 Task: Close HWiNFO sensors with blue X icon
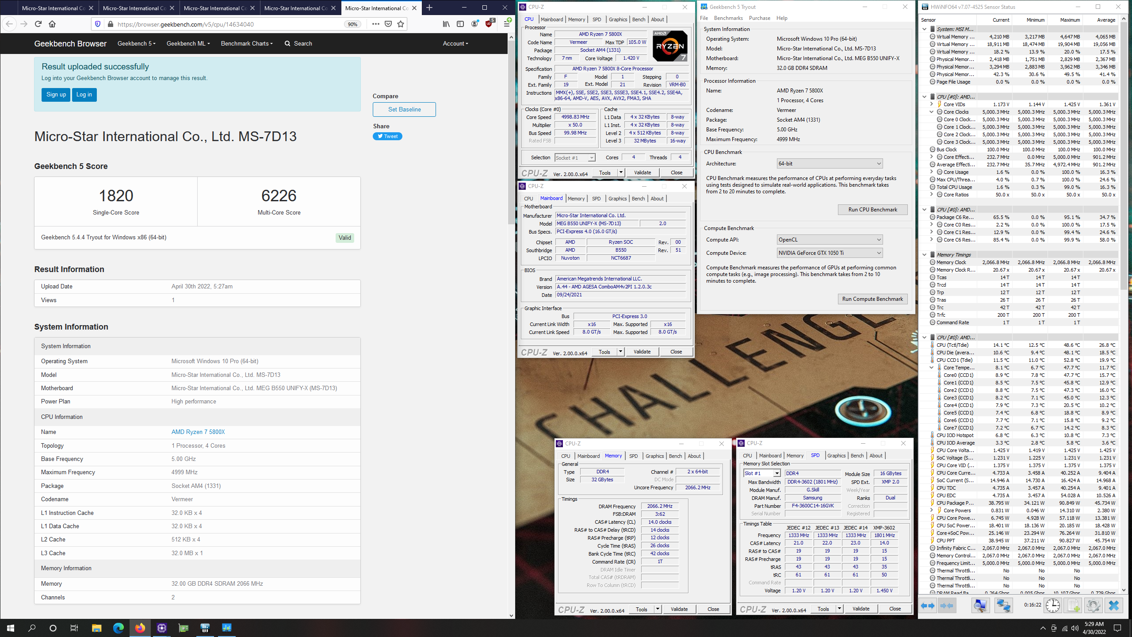1114,606
